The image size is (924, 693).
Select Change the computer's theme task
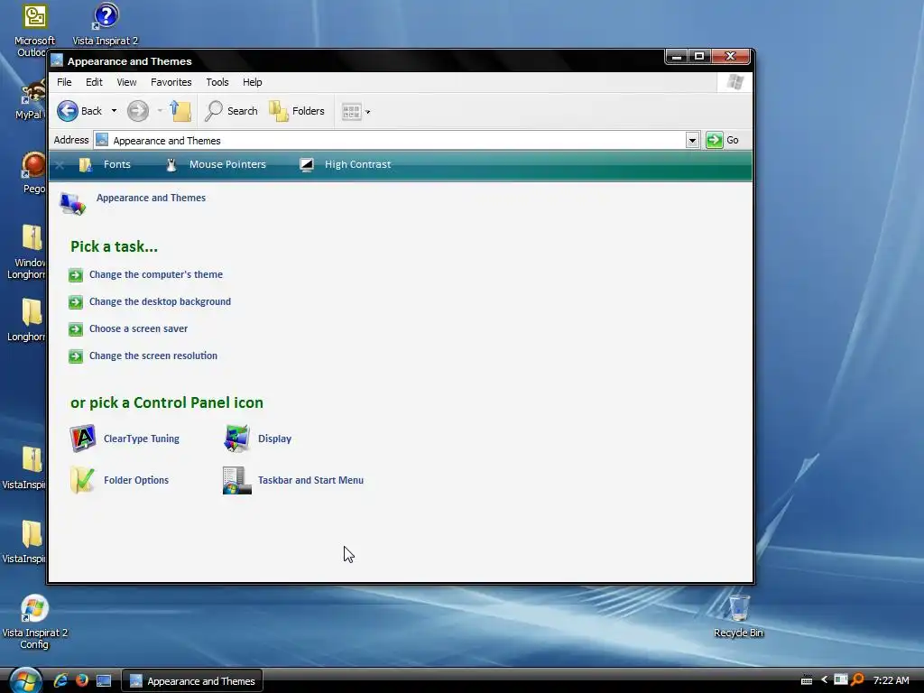pos(155,274)
